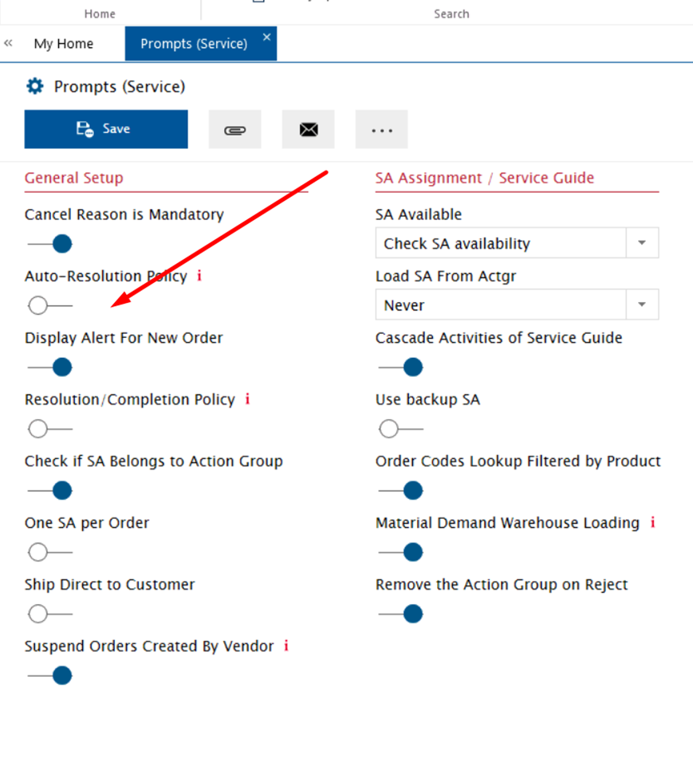
Task: Toggle Cascade Activities of Service Guide switch
Action: (x=400, y=367)
